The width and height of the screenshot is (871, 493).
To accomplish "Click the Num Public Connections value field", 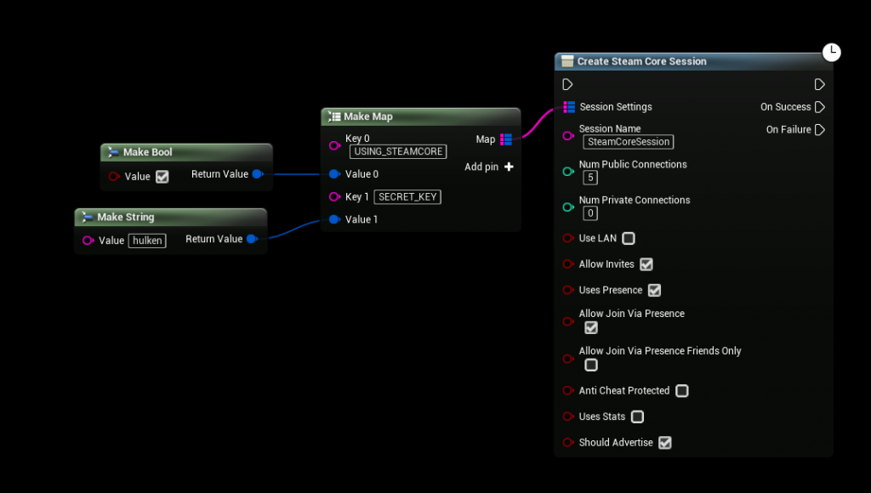I will coord(590,178).
